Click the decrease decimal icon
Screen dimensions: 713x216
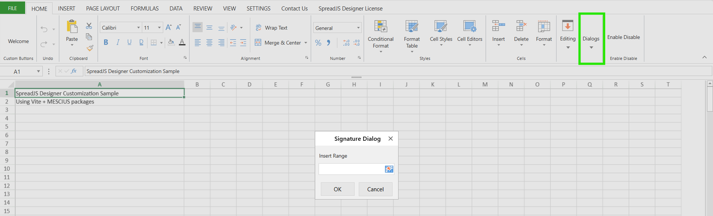(356, 43)
